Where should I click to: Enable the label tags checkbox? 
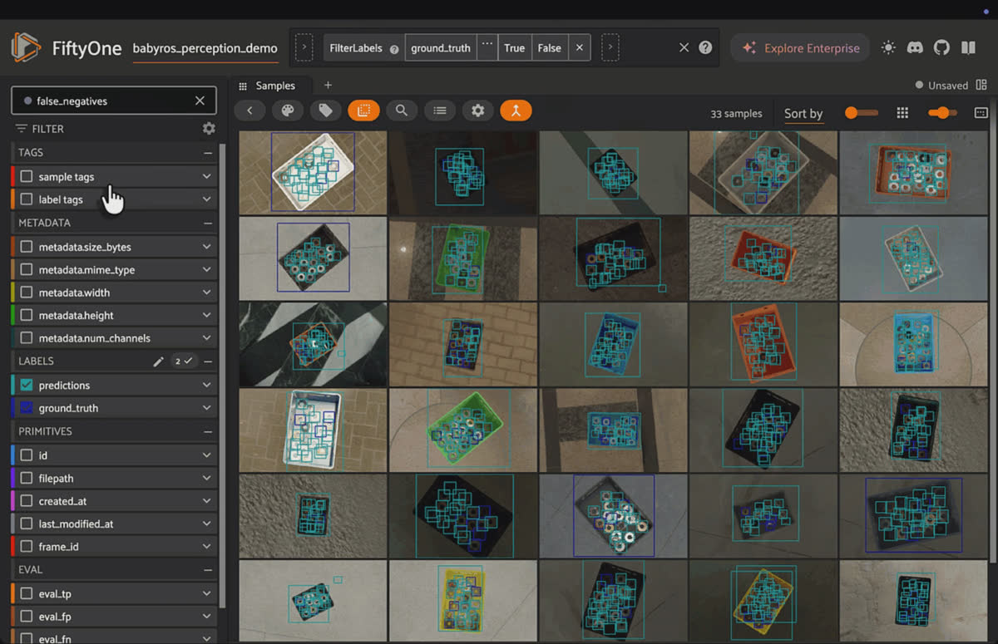(x=27, y=199)
